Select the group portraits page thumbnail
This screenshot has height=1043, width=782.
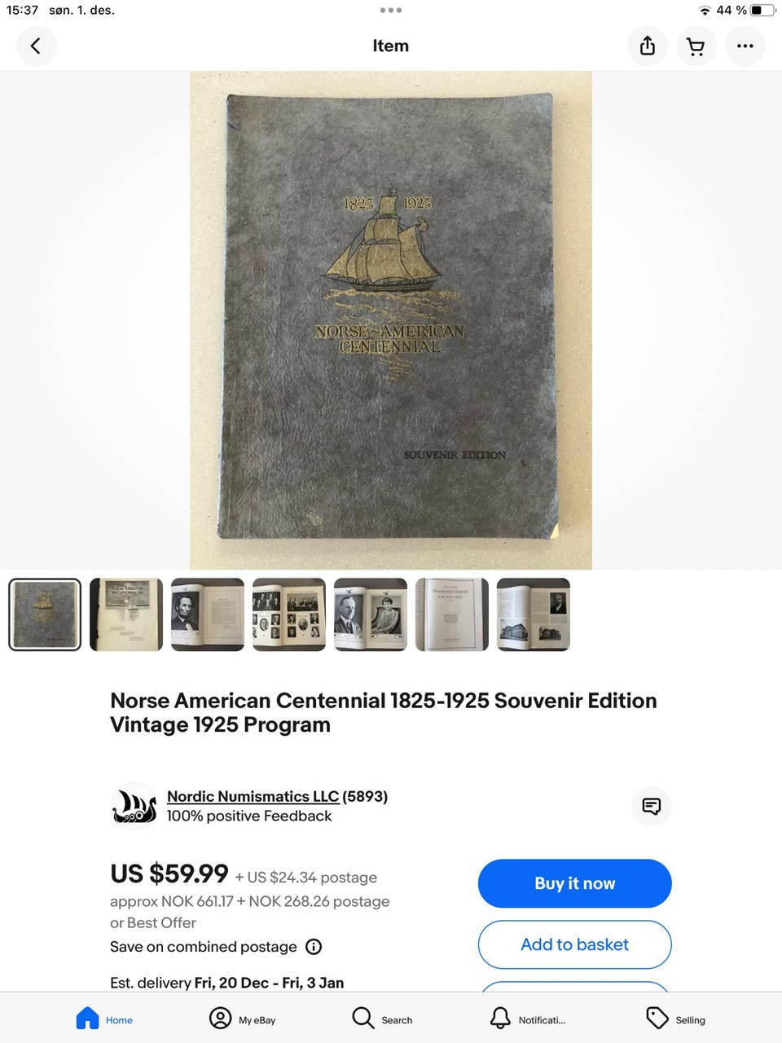pyautogui.click(x=289, y=614)
